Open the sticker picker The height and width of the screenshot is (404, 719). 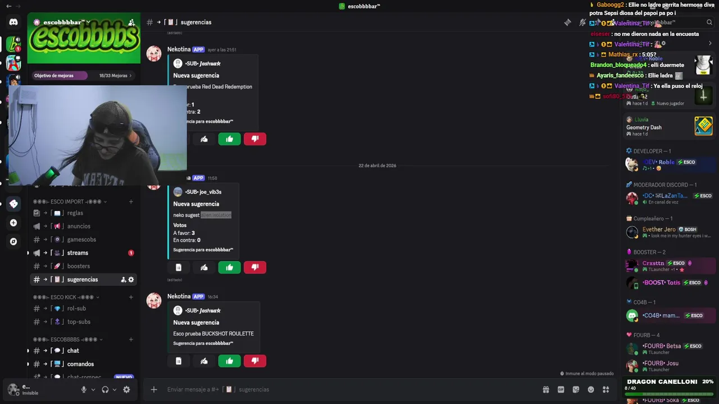576,389
